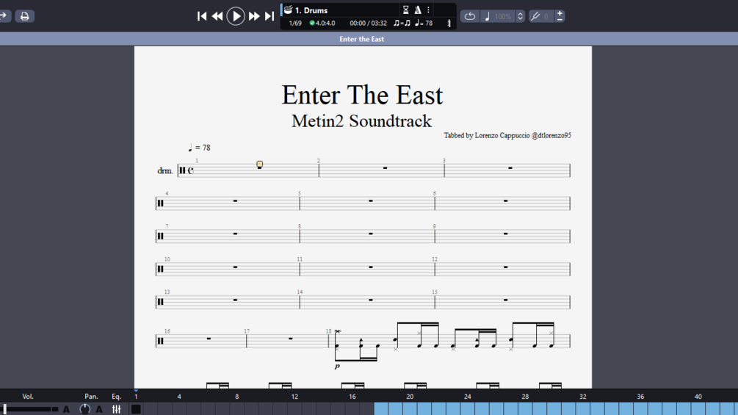Click the Tabbed by Lorenzo Cappuccio credit

pyautogui.click(x=507, y=135)
